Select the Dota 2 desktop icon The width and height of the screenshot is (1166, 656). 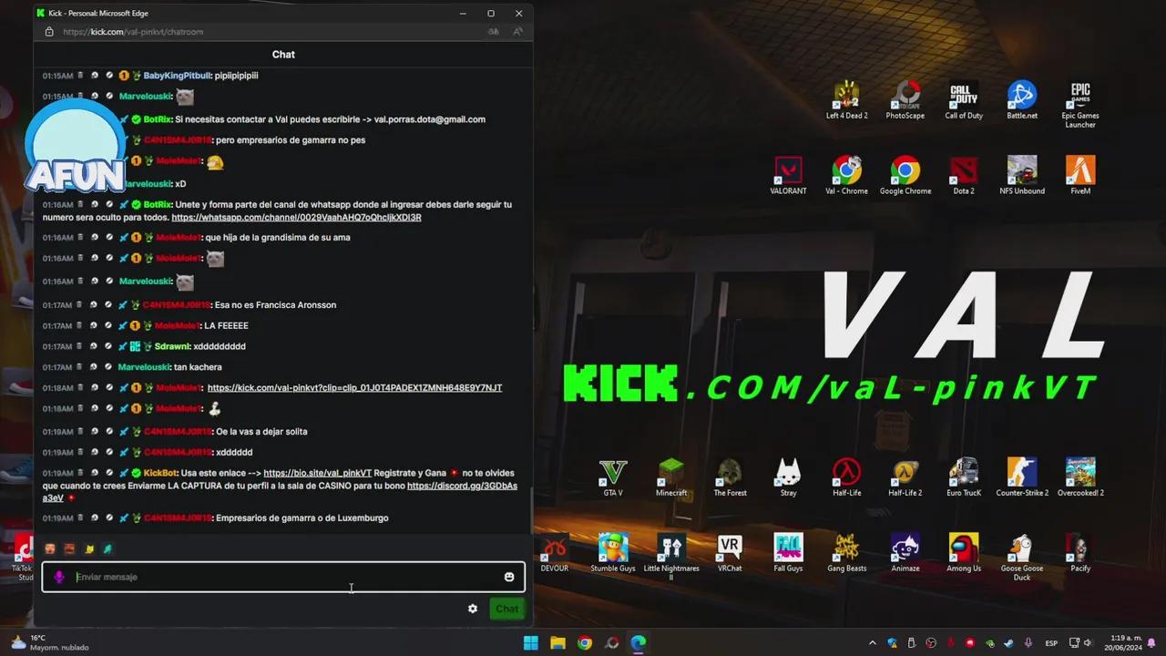964,176
